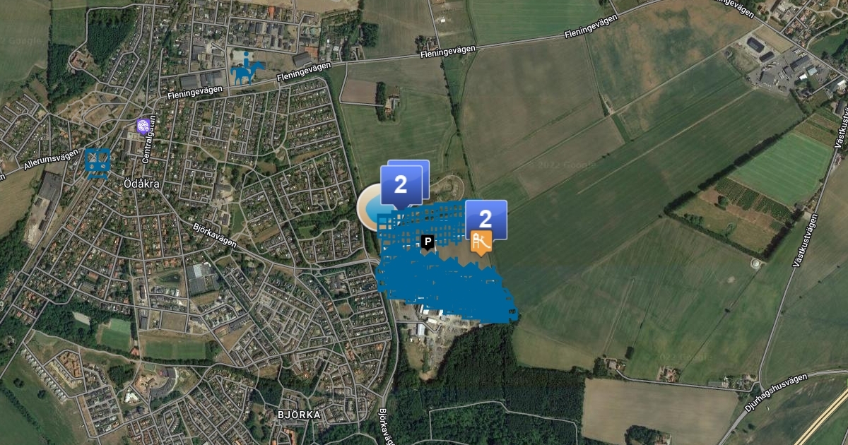Click the BJÖRKA district label
The image size is (848, 445).
coord(299,414)
